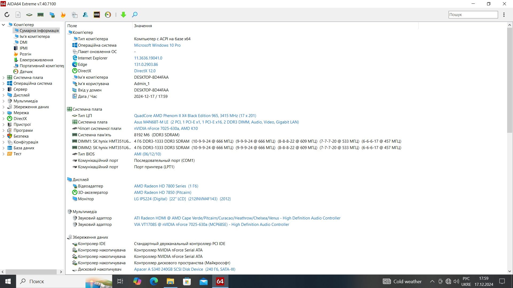Expand the DirectX tree node

(3, 119)
